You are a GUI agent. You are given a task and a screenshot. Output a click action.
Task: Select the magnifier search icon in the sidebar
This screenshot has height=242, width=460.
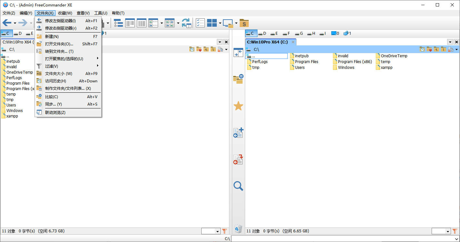point(238,186)
